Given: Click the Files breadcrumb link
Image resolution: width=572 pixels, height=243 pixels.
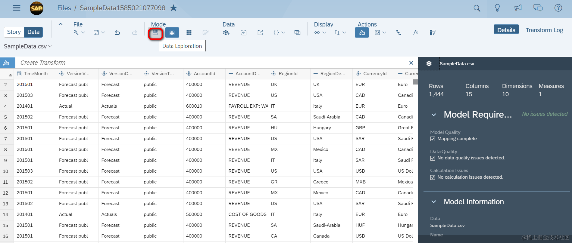Looking at the screenshot, I should tap(64, 8).
